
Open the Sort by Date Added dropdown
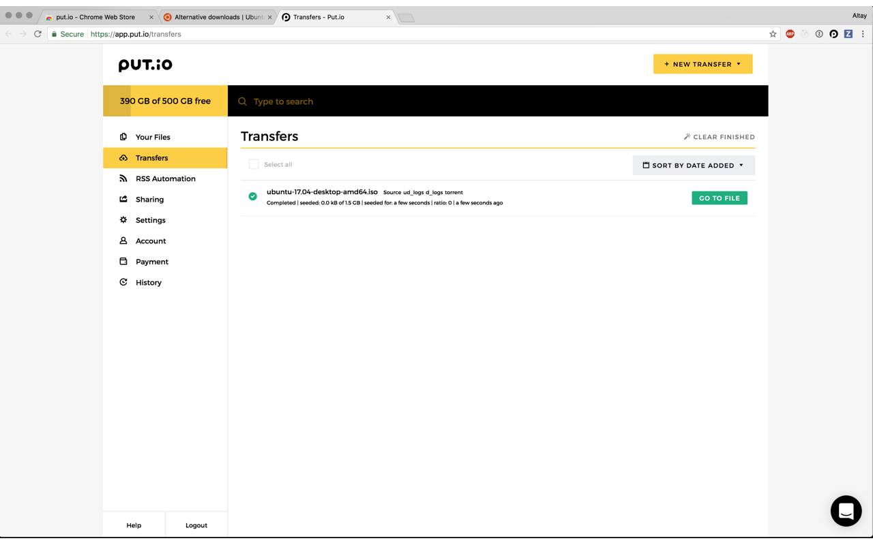point(693,166)
